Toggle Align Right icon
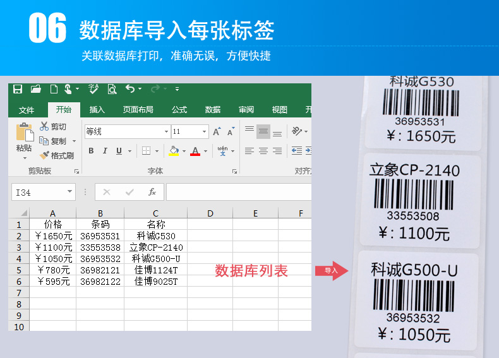Screen dimensions: 499x358 [x=277, y=151]
